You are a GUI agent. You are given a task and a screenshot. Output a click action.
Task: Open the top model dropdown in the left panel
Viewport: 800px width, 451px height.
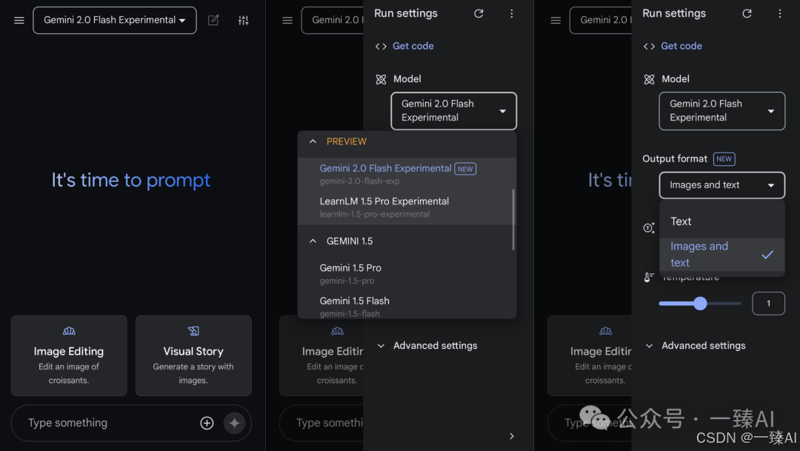(115, 21)
